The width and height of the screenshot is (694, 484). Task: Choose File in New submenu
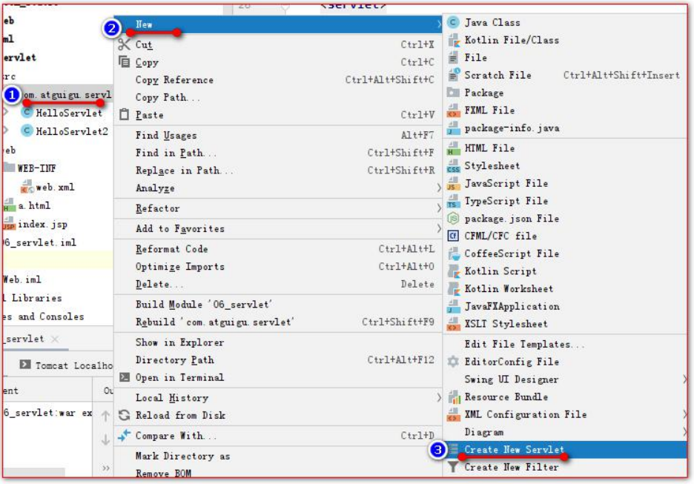pyautogui.click(x=565, y=58)
